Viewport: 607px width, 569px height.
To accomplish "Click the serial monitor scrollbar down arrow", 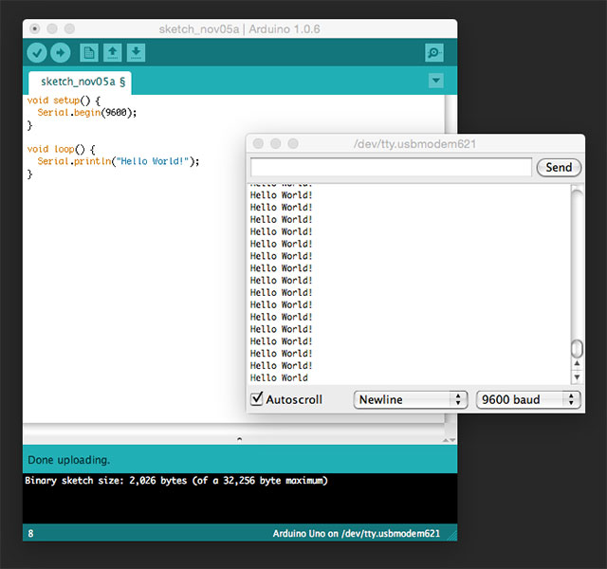I will [577, 376].
